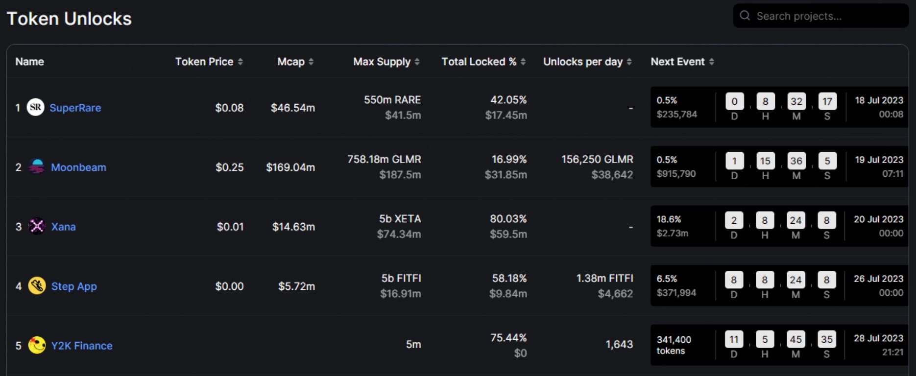This screenshot has width=916, height=376.
Task: Click the 20 Jul 2023 event date
Action: pyautogui.click(x=878, y=219)
